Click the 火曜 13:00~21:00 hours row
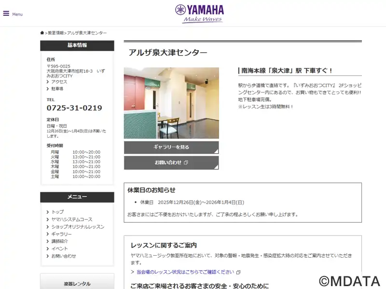Image resolution: width=386 pixels, height=289 pixels. (75, 157)
